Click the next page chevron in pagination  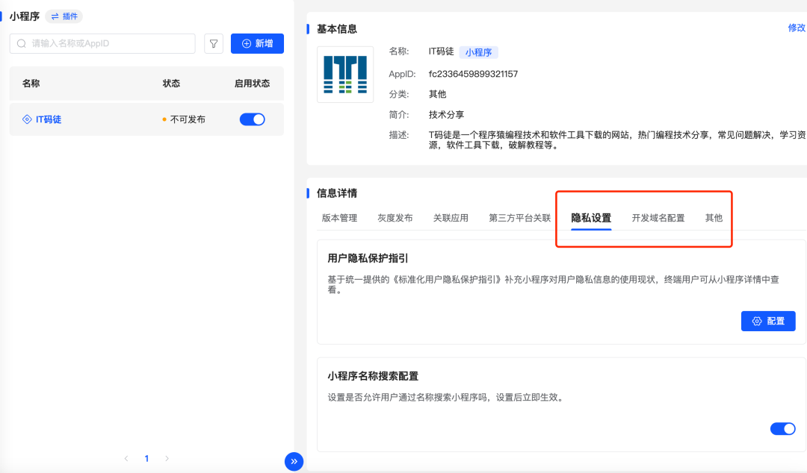tap(167, 458)
